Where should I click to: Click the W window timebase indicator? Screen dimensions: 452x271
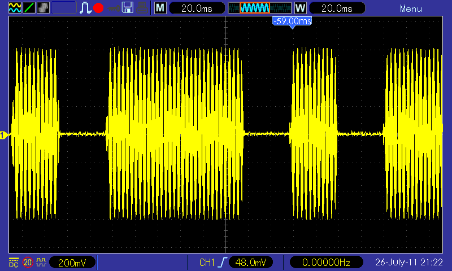pyautogui.click(x=300, y=8)
